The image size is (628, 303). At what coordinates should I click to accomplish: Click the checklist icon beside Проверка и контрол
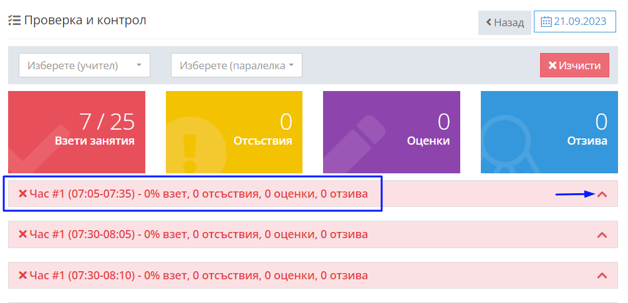pyautogui.click(x=14, y=21)
